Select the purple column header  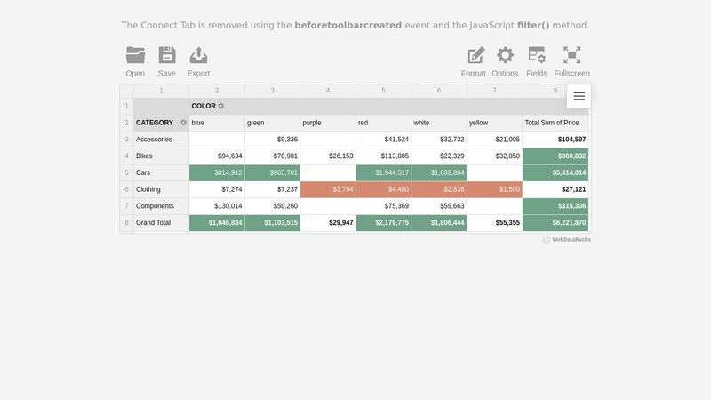(328, 123)
